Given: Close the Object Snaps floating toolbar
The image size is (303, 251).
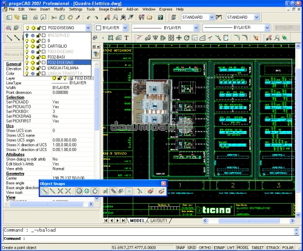Looking at the screenshot, I should [x=164, y=184].
